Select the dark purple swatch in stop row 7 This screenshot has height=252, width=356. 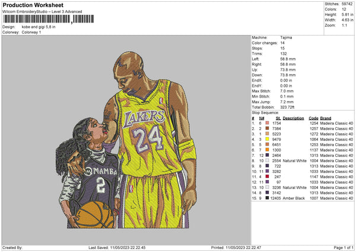coord(267,155)
